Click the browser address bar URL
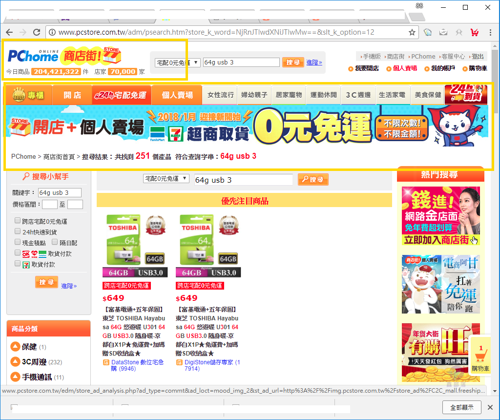This screenshot has width=500, height=420. (x=216, y=32)
